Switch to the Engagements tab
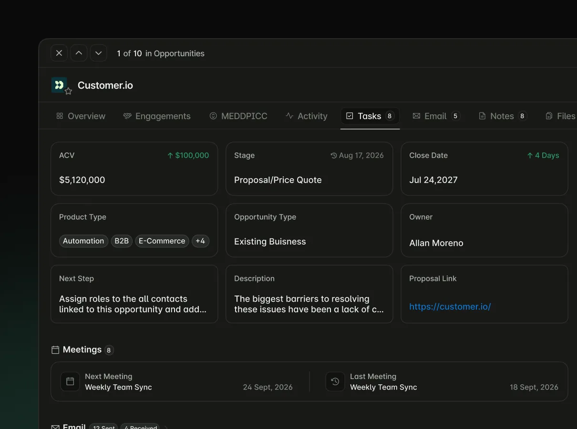The image size is (577, 429). 156,116
